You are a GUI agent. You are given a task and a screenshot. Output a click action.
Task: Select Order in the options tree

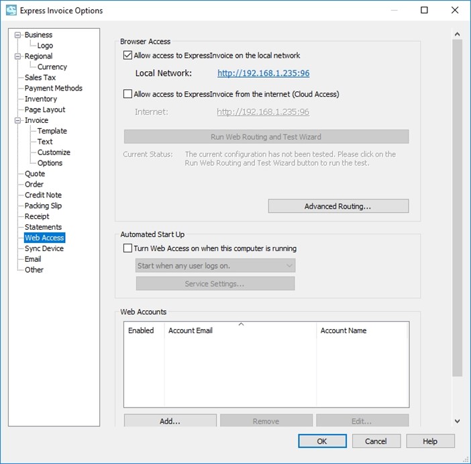(34, 185)
